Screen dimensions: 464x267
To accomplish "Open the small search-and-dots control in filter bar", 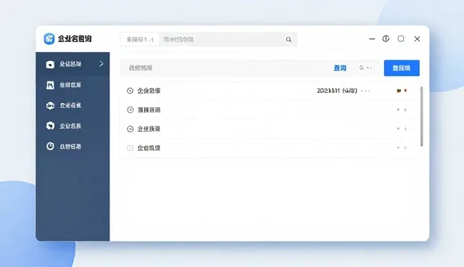I will [365, 67].
